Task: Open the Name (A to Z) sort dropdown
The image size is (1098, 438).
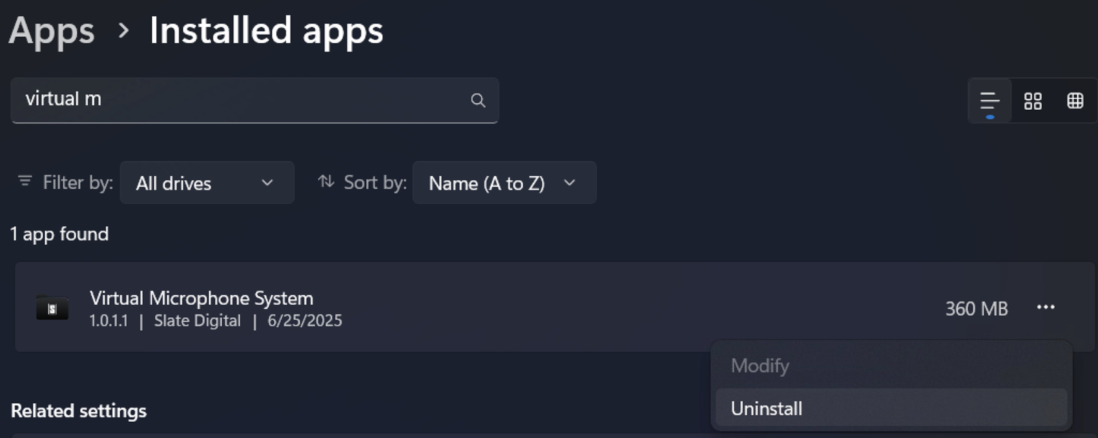Action: pos(504,183)
